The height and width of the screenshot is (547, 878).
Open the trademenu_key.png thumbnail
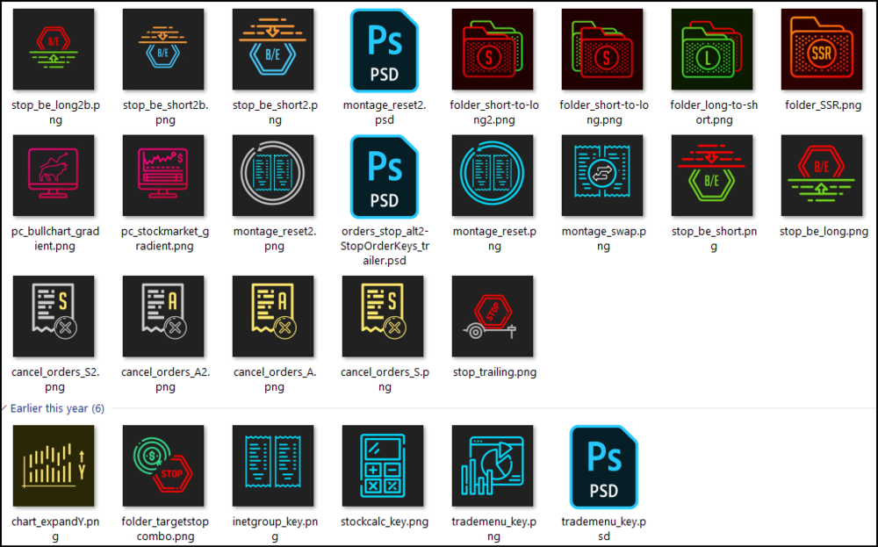[493, 466]
